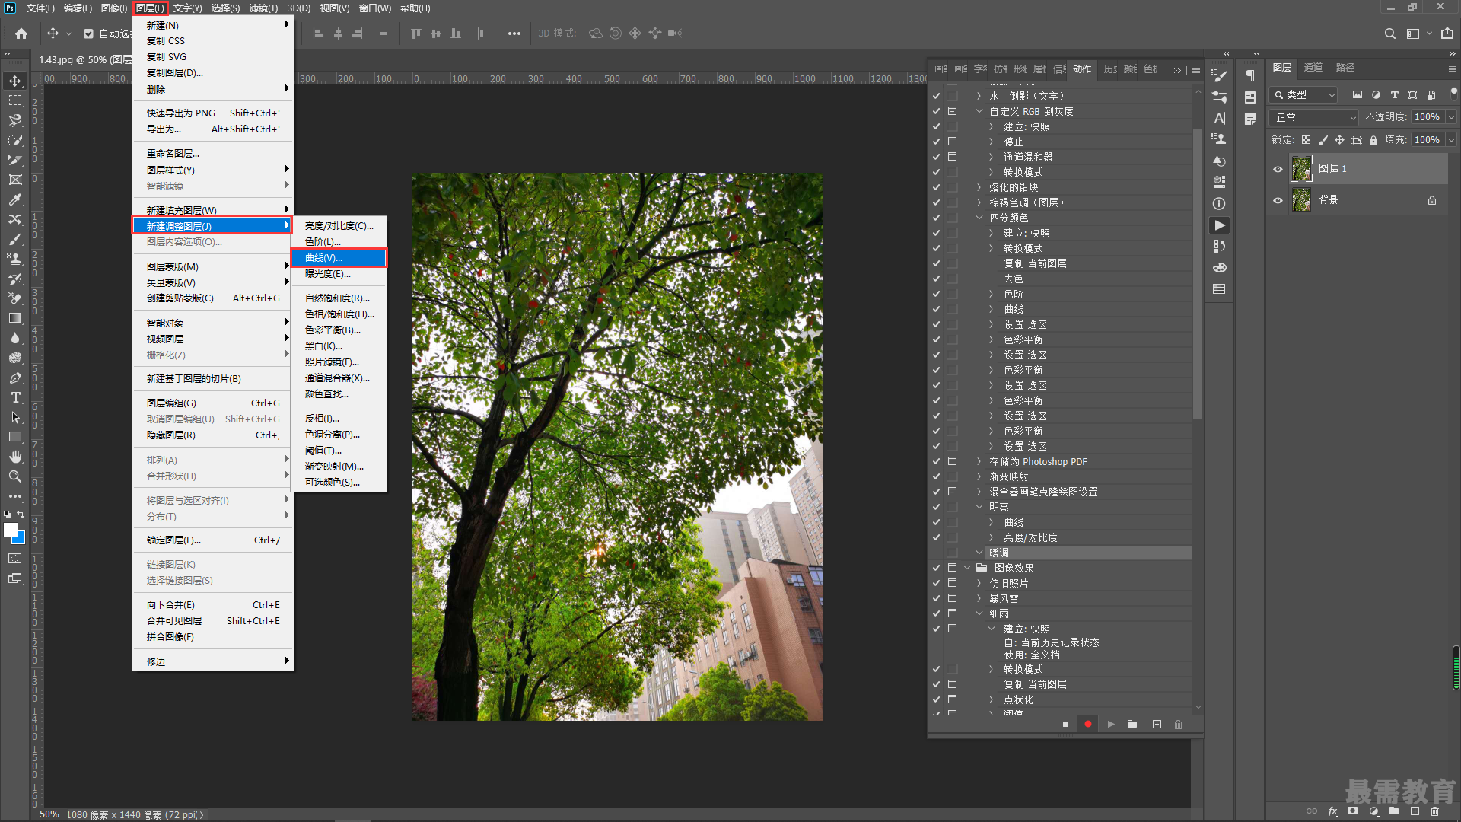1461x822 pixels.
Task: Filter layers by text type icon
Action: (1394, 95)
